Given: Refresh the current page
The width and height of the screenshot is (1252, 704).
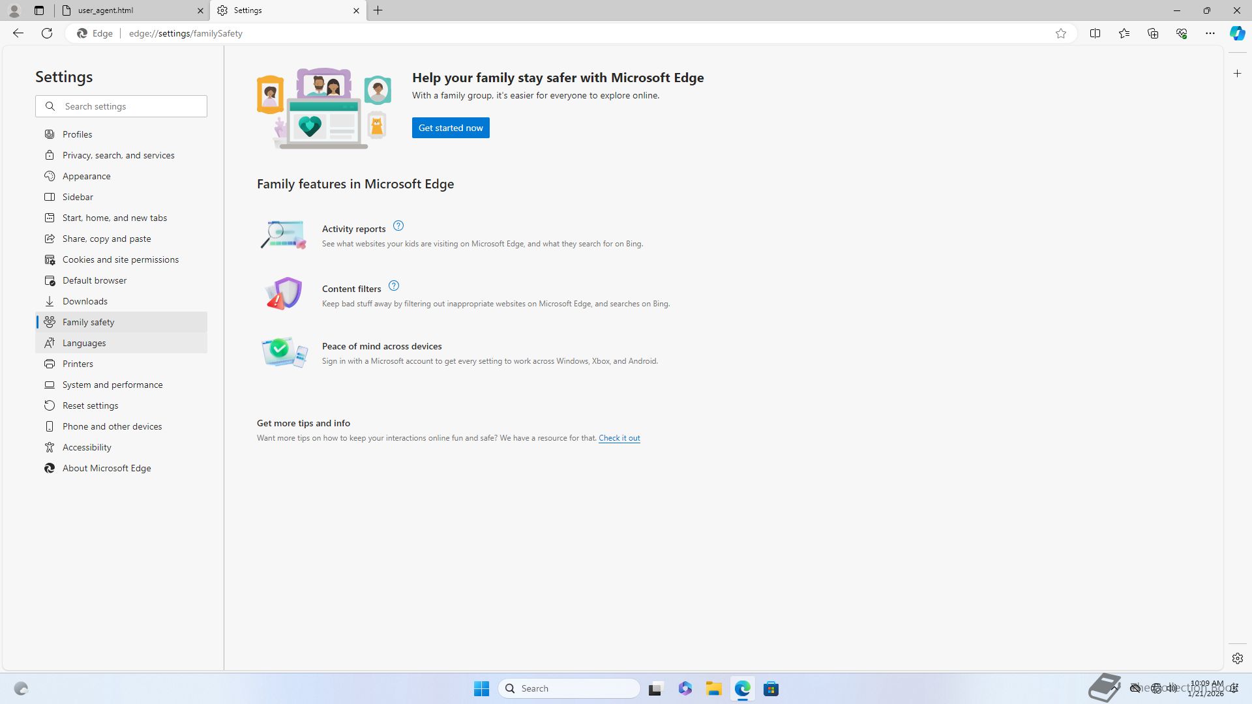Looking at the screenshot, I should (47, 33).
